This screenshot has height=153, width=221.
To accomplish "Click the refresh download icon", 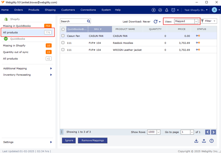I will coord(155,22).
